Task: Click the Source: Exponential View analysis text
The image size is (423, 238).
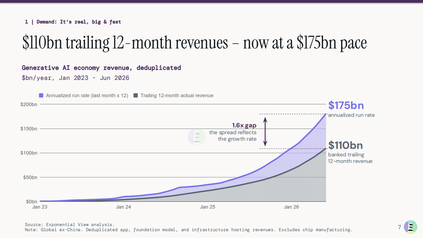Action: 70,225
